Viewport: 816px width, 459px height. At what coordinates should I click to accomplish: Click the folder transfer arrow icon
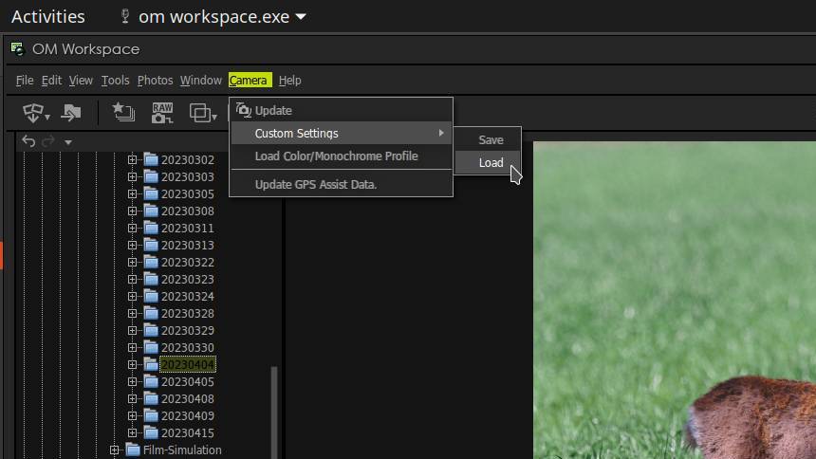click(x=71, y=113)
